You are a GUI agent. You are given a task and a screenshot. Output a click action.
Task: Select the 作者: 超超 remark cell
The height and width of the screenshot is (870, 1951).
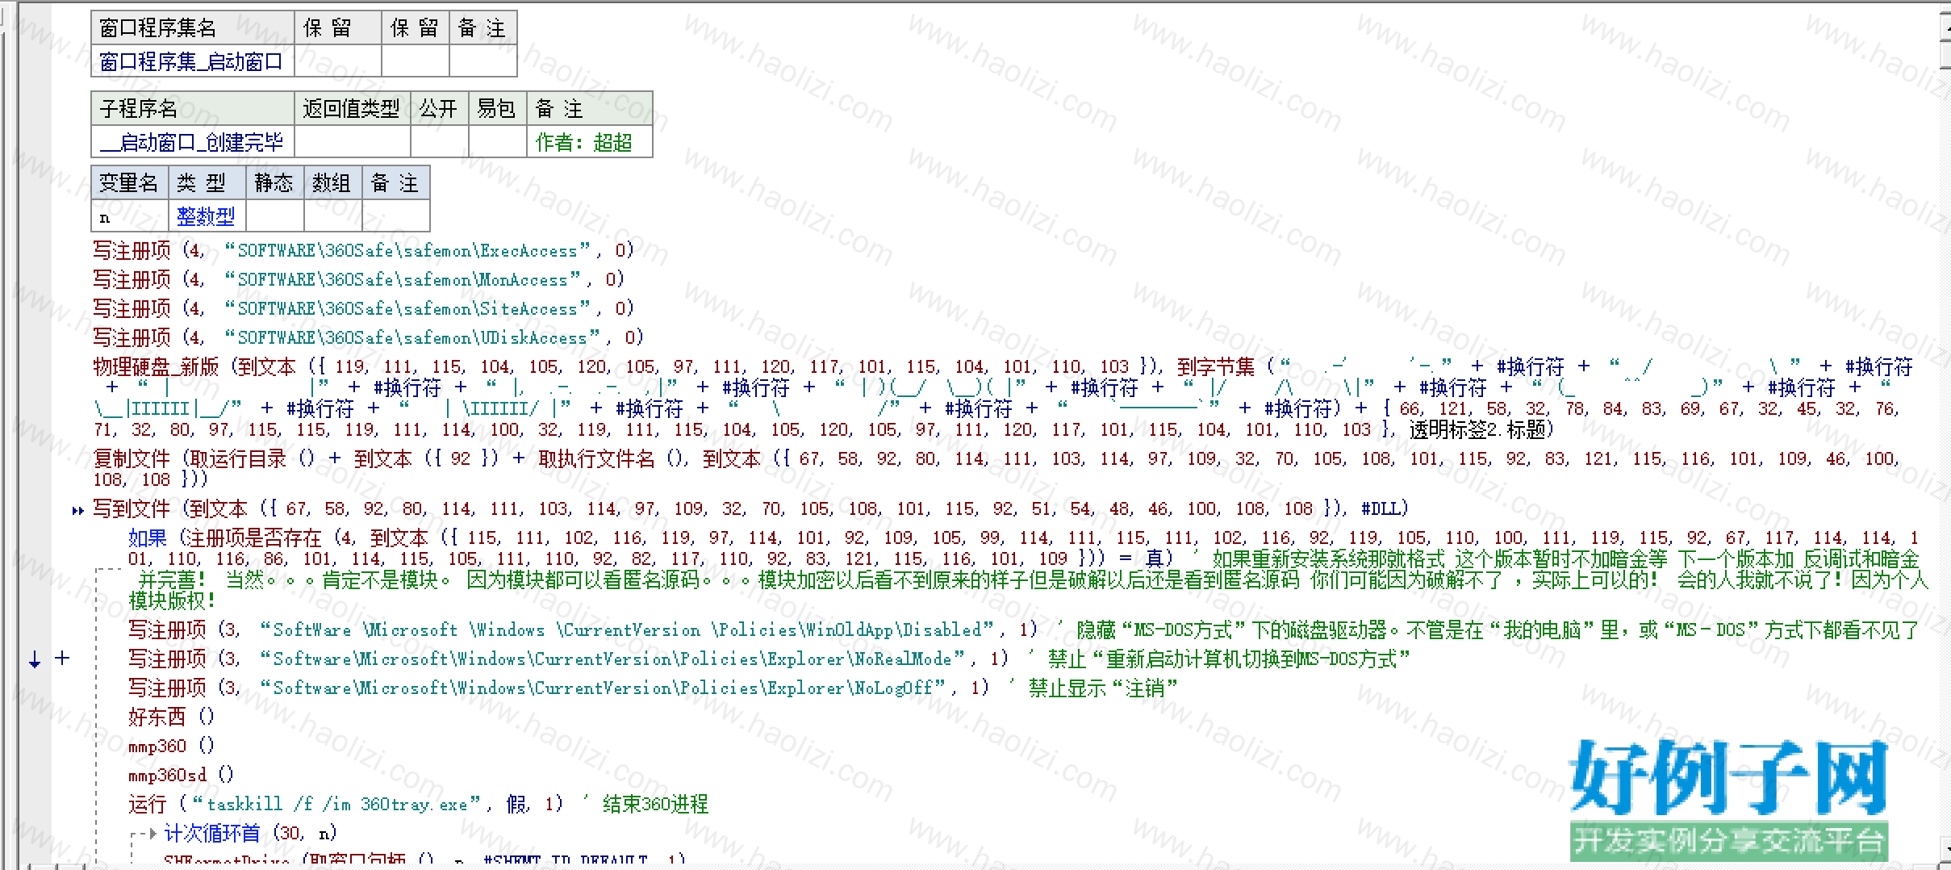click(x=589, y=142)
